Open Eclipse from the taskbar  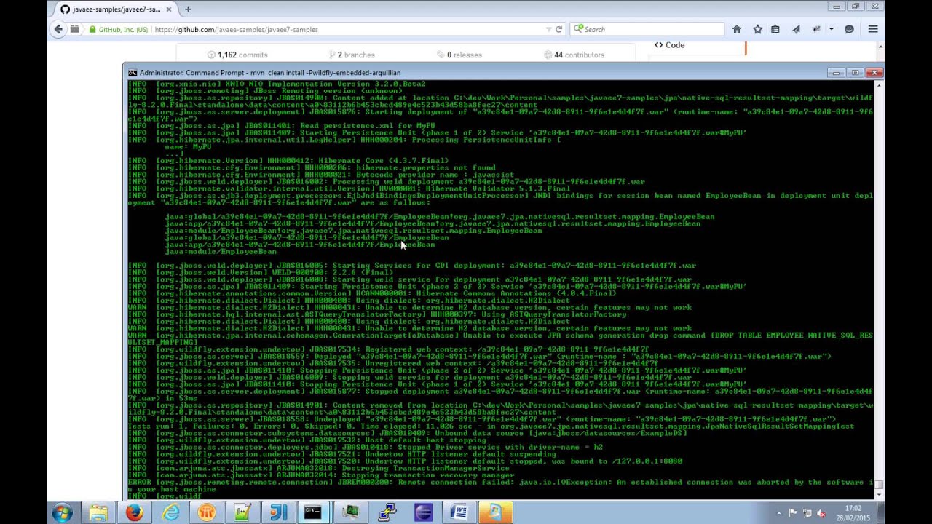[x=423, y=512]
